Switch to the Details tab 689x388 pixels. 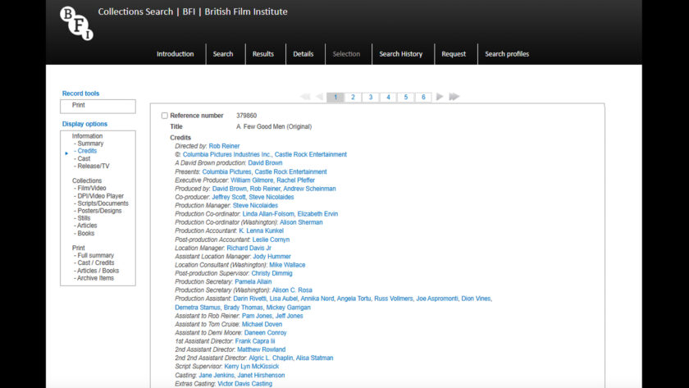coord(303,54)
